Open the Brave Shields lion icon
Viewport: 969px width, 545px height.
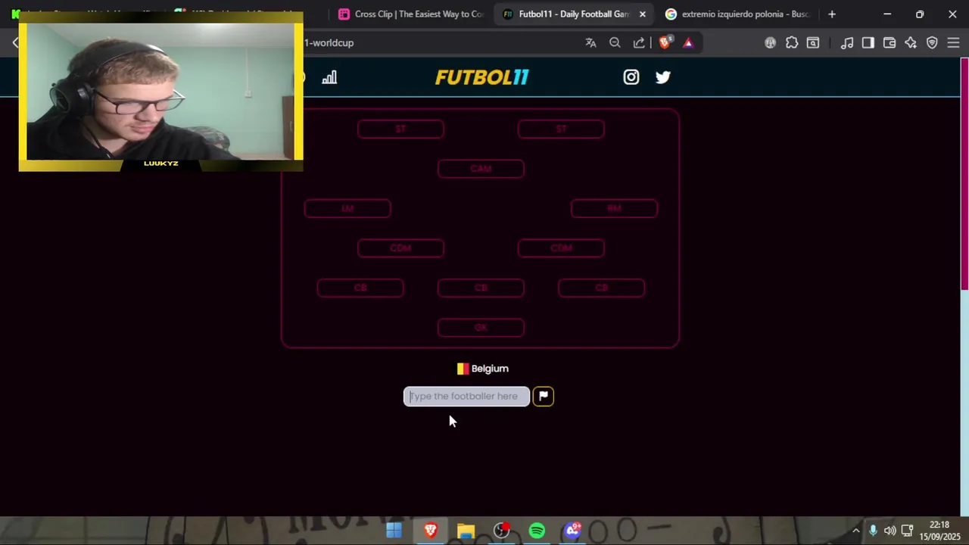pyautogui.click(x=665, y=43)
